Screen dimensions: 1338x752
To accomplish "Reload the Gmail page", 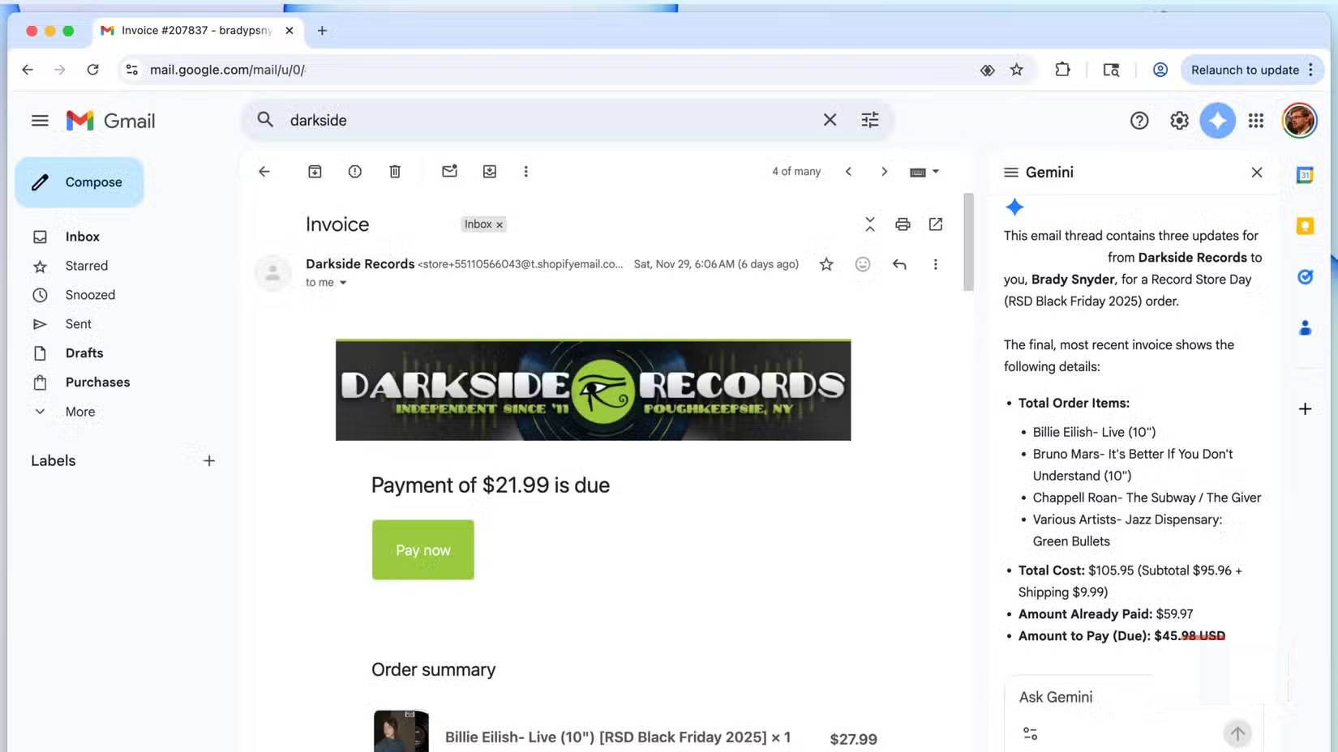I will click(93, 70).
